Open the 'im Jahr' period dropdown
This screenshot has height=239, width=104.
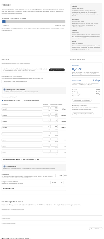(57, 183)
